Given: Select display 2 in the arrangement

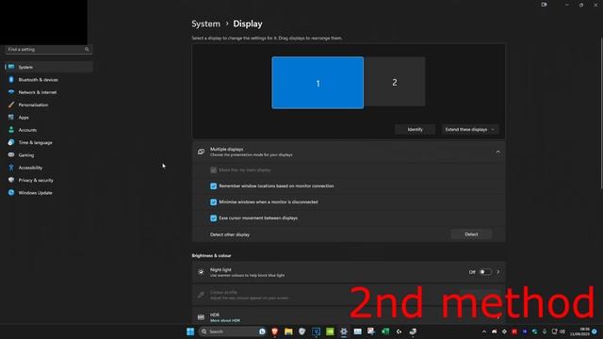Looking at the screenshot, I should tap(395, 82).
